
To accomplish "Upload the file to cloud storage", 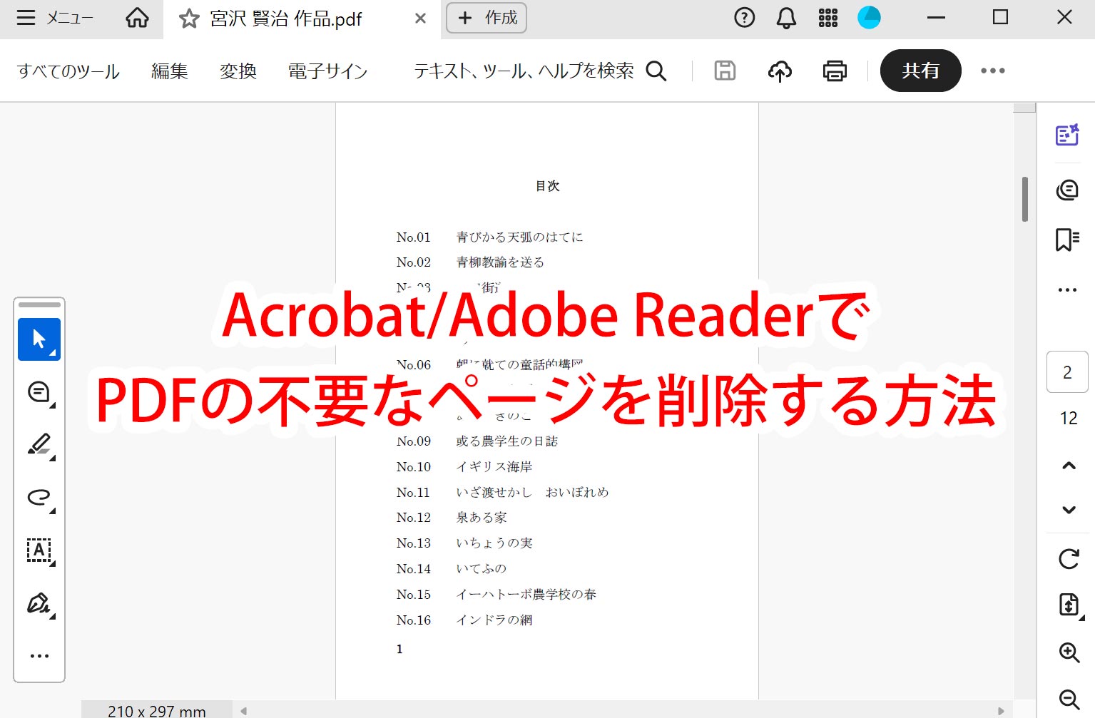I will [780, 71].
